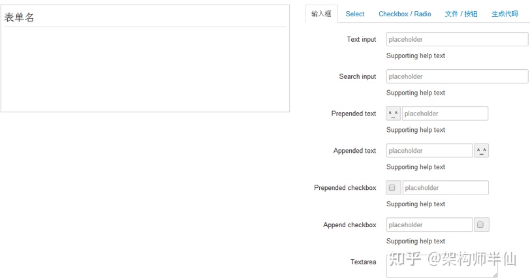Click the ^_^ prepended text addon
Viewport: 530px width, 280px height.
coord(393,114)
